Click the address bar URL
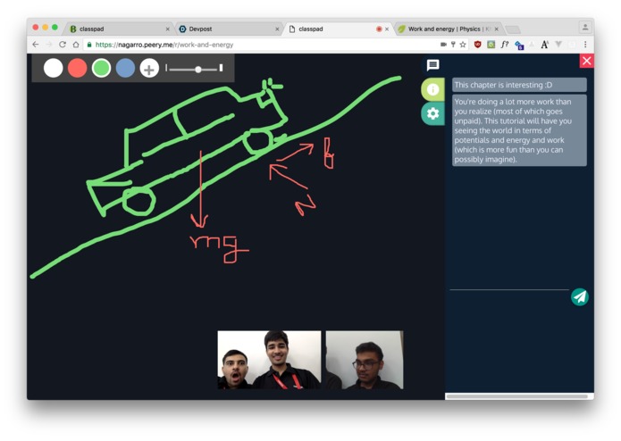Viewport: 621px width, 441px height. pyautogui.click(x=164, y=45)
